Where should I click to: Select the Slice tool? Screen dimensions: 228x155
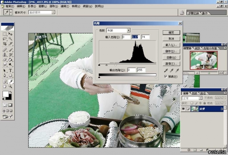[x=10, y=43]
